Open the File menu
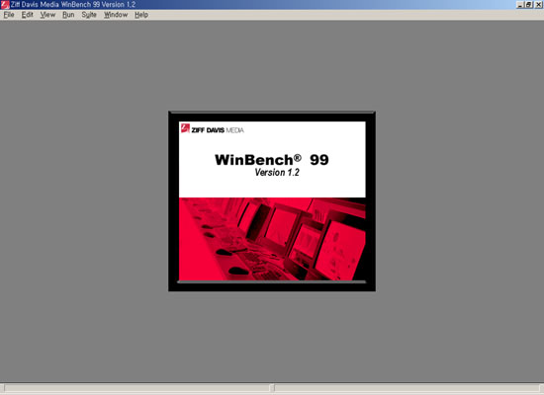The width and height of the screenshot is (544, 395). tap(9, 15)
